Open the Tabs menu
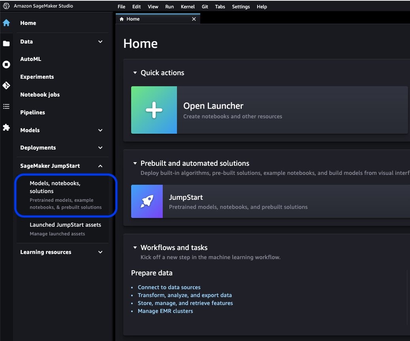410x341 pixels. pyautogui.click(x=220, y=7)
